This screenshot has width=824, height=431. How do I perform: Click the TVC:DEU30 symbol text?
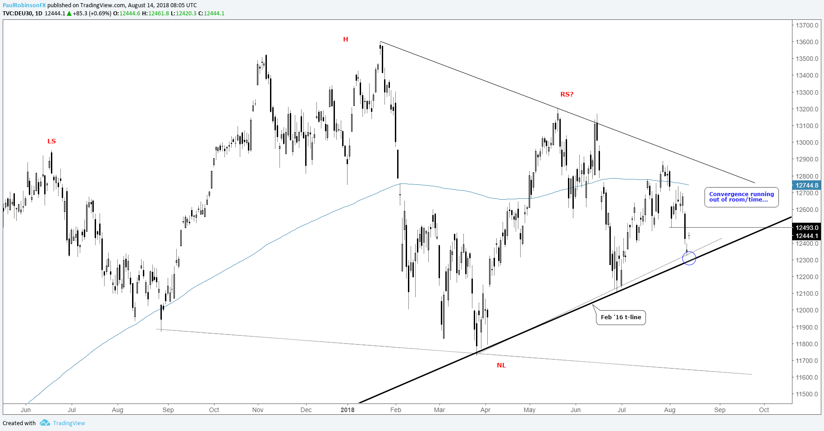[x=17, y=13]
